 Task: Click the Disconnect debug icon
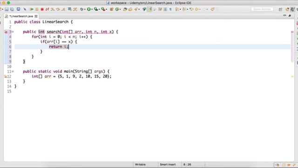[47, 9]
